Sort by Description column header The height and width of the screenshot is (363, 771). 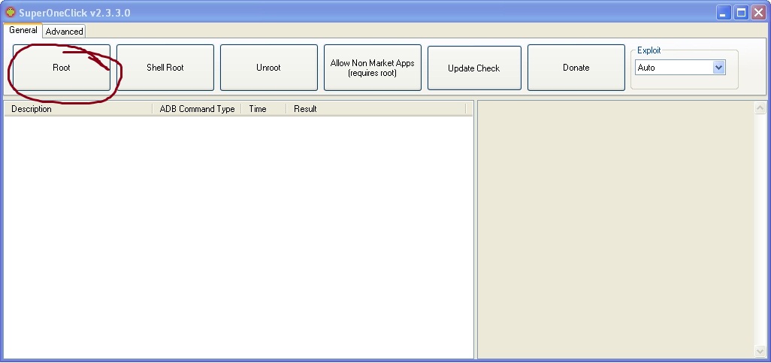tap(78, 109)
